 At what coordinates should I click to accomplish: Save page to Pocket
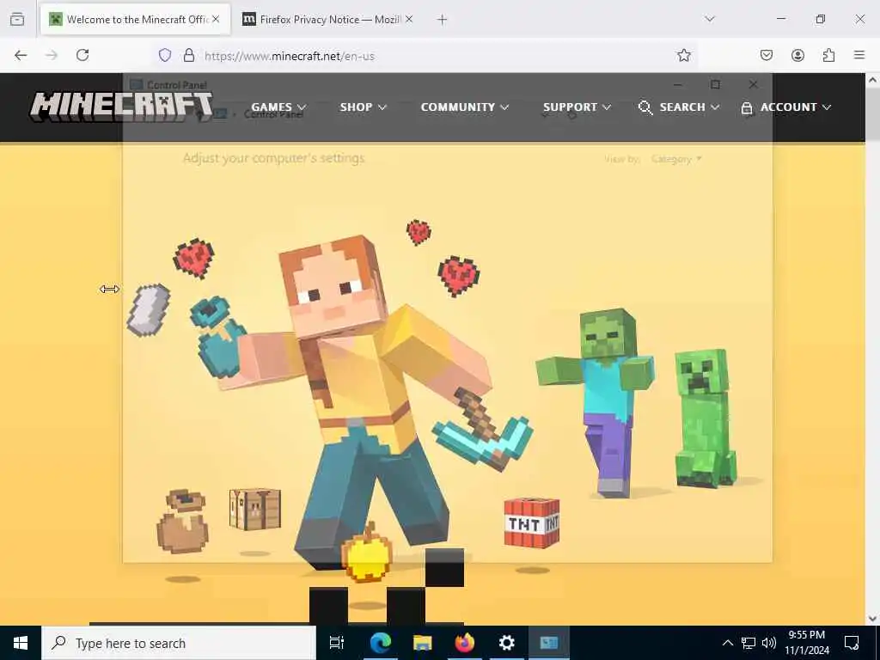[x=766, y=55]
